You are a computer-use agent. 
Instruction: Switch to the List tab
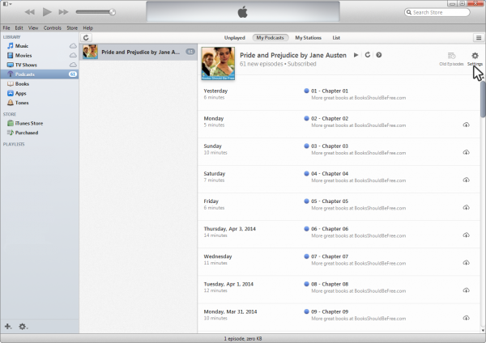(x=336, y=38)
